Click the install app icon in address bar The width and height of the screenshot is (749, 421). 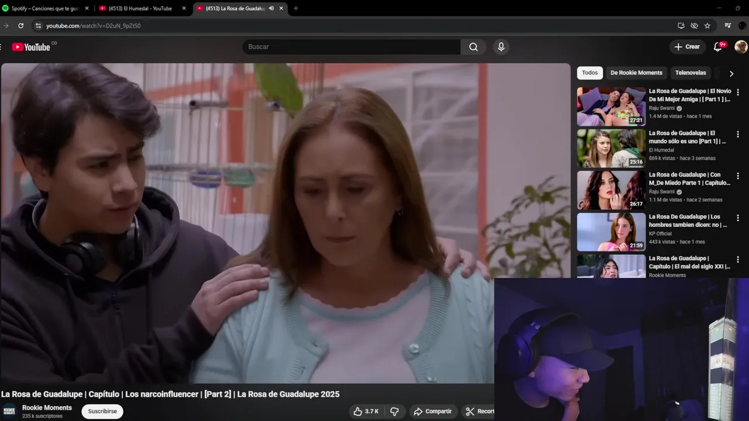coord(681,26)
